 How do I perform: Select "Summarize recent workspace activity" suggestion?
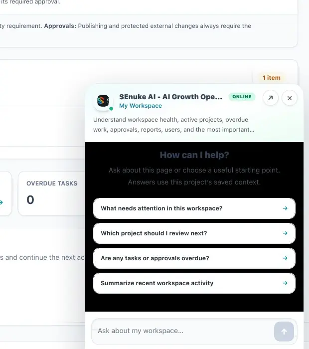[194, 283]
